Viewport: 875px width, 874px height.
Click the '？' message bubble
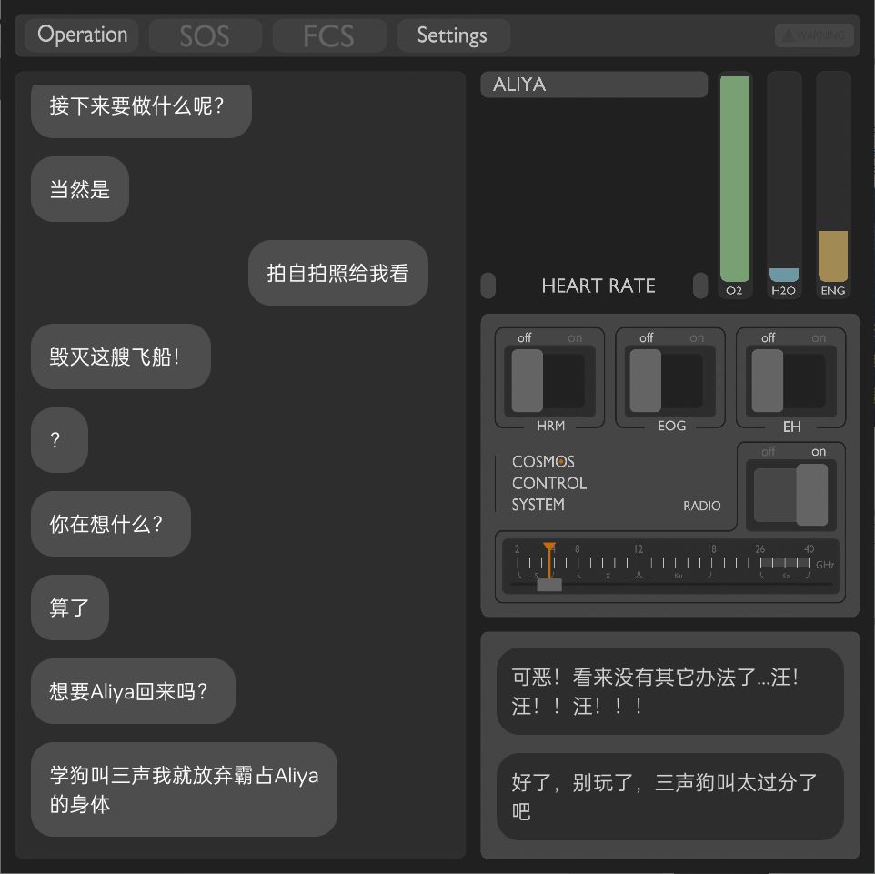[x=60, y=440]
